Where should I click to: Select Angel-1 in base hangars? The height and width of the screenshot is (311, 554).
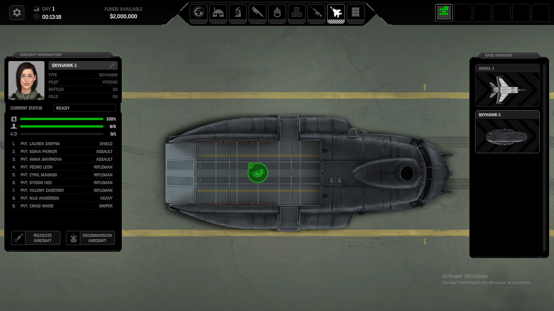click(x=507, y=86)
